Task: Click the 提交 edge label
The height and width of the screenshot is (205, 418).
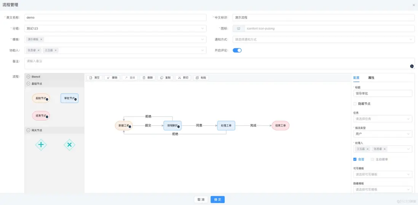Action: tap(148, 125)
